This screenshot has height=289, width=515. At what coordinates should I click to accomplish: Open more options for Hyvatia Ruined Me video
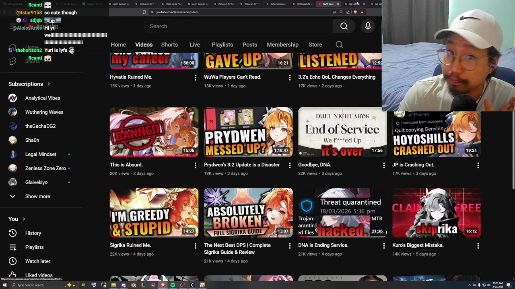coord(196,77)
